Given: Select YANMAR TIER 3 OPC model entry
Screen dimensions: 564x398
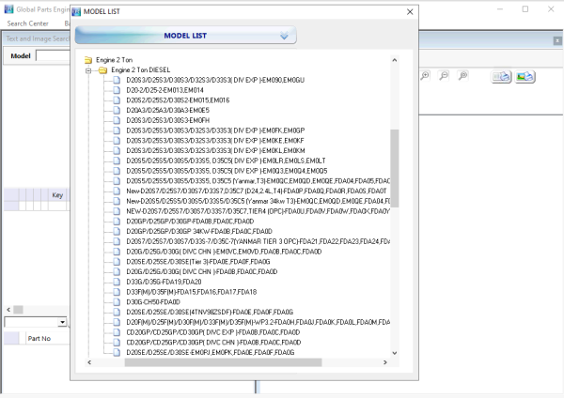Looking at the screenshot, I should point(258,241).
